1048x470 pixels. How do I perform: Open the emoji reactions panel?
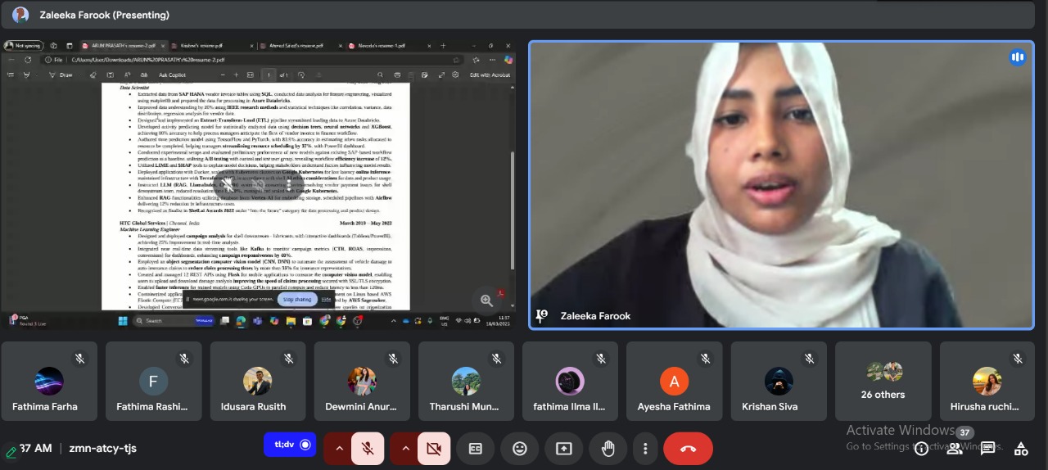click(520, 449)
